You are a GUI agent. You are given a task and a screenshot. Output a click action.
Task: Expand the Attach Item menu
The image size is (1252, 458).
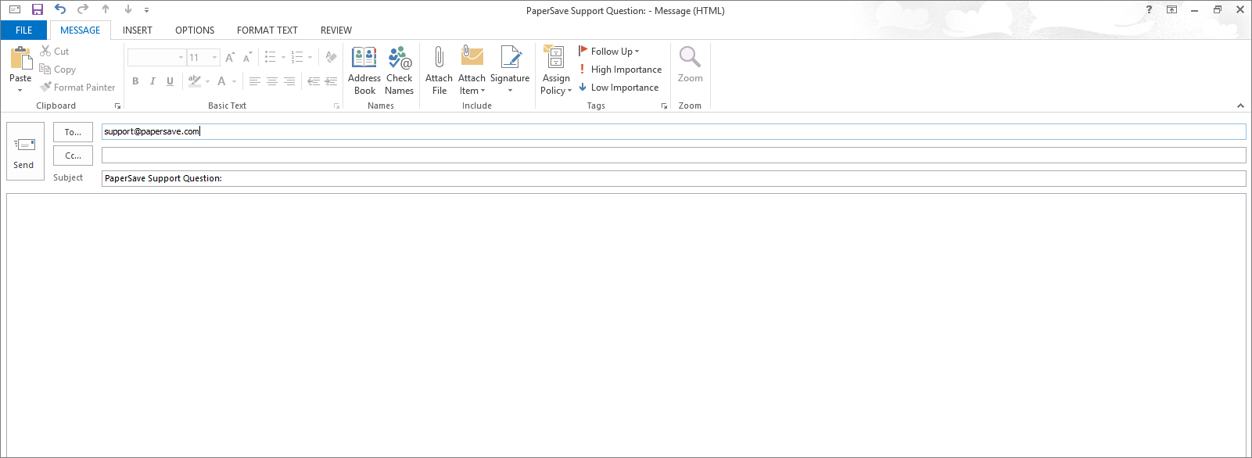point(472,91)
